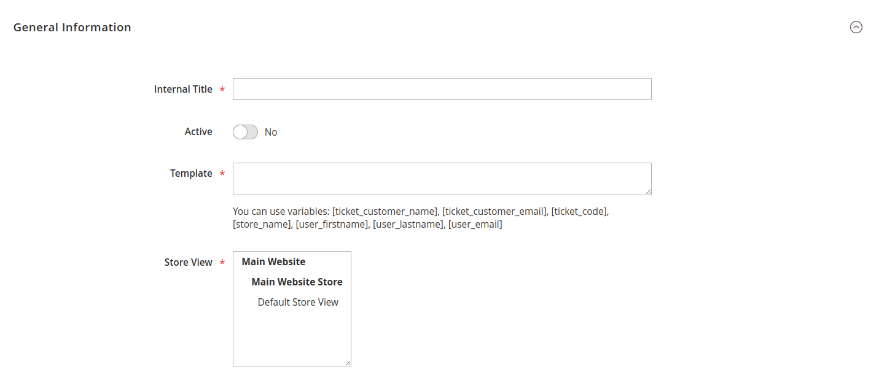Click the General Information section heading

pyautogui.click(x=72, y=27)
